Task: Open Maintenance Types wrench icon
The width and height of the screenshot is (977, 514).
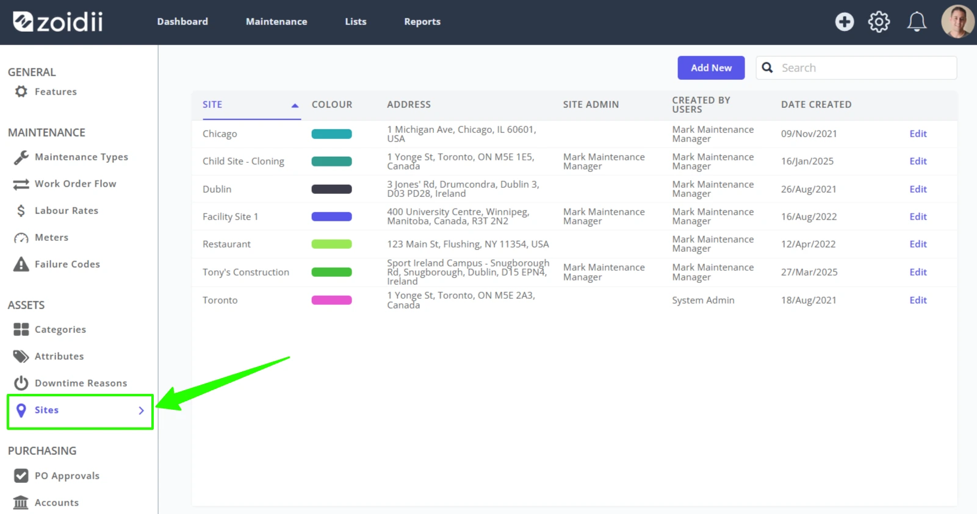Action: click(21, 157)
